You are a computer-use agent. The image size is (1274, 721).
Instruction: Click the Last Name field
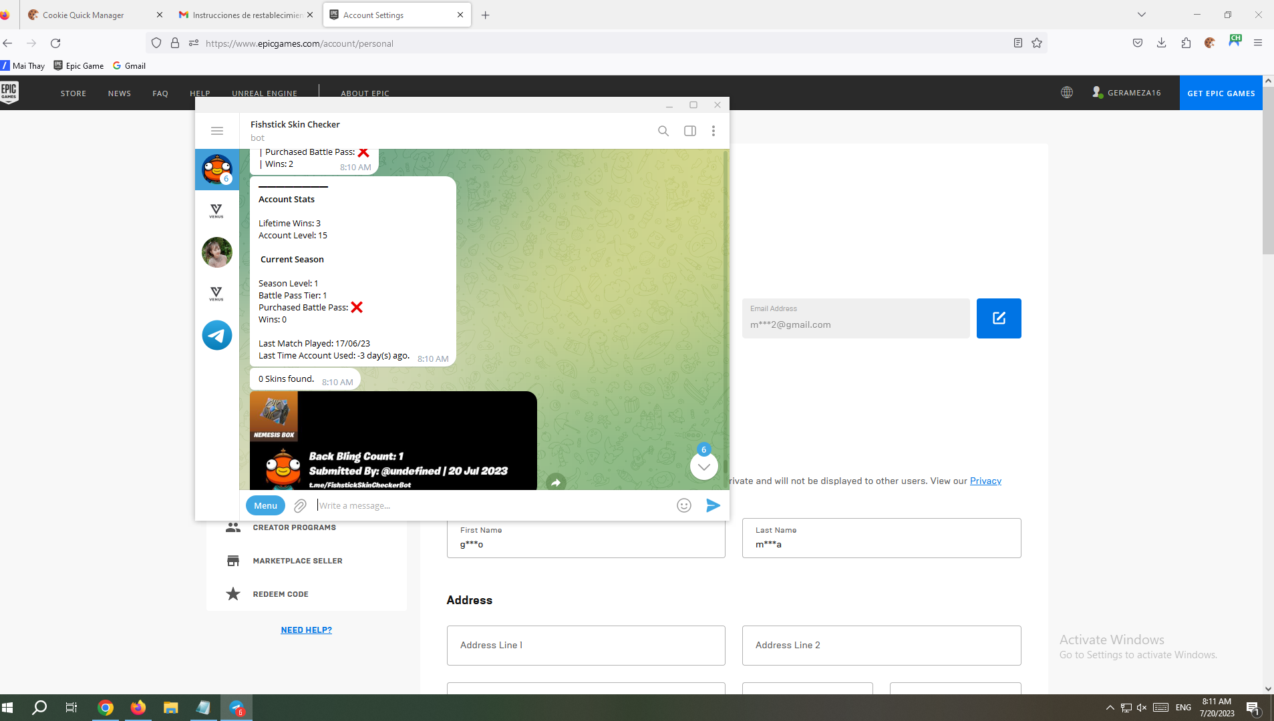coord(881,538)
